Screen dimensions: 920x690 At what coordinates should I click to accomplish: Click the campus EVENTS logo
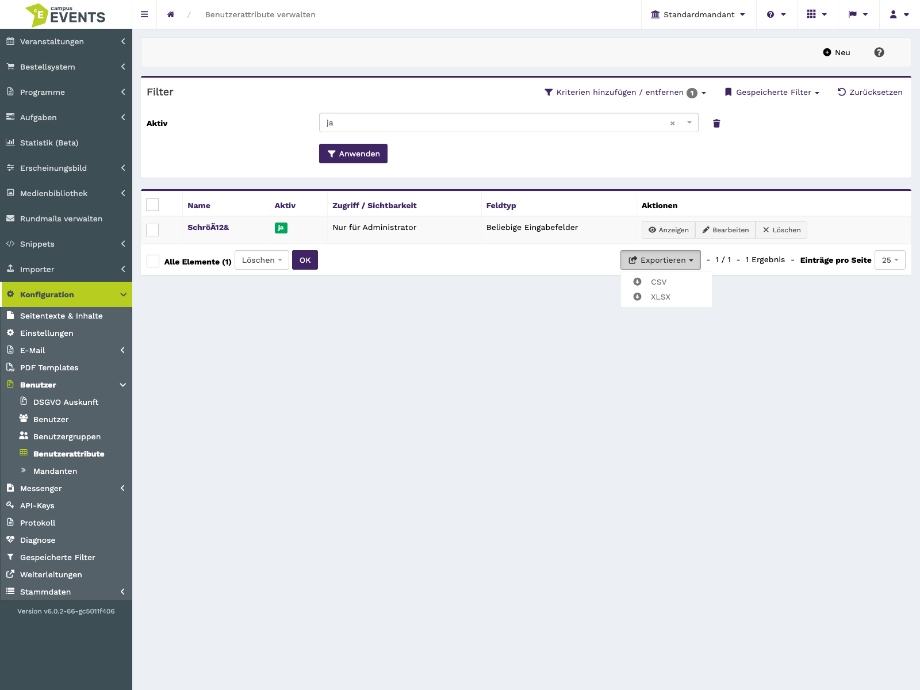(x=66, y=14)
